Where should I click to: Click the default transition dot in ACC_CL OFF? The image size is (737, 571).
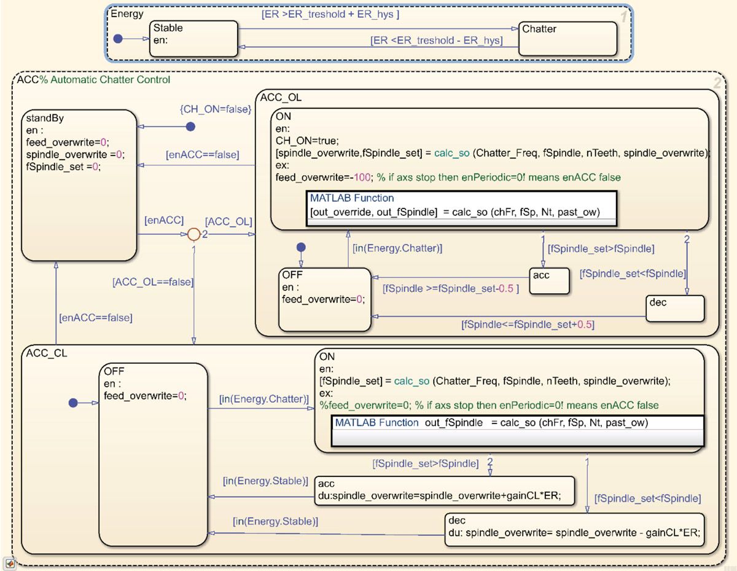[74, 403]
